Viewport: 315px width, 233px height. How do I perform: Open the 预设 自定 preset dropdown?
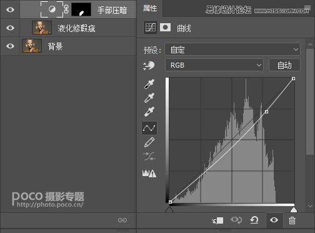232,49
